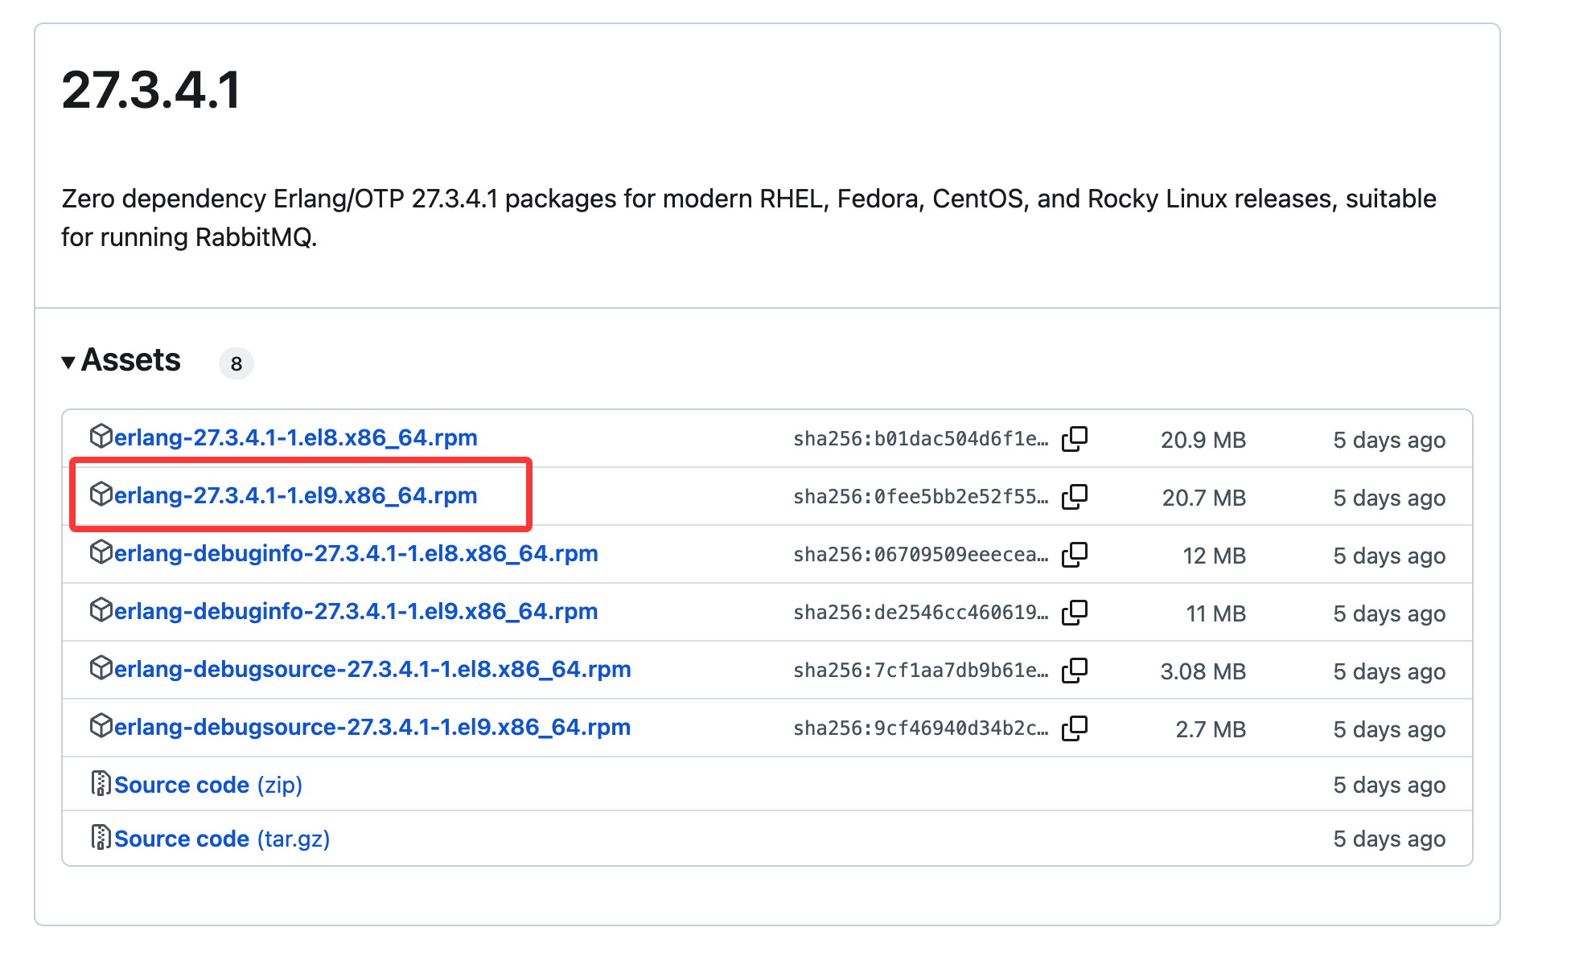Open erlang-debuginfo-27.3.4.1-1.el9.x86_64.rpm link

tap(356, 611)
